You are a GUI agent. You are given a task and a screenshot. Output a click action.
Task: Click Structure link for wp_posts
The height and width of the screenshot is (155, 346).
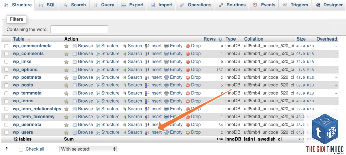click(x=110, y=85)
